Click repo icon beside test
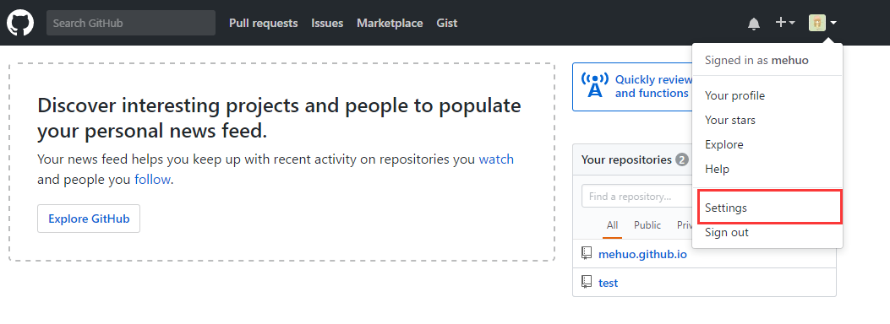Viewport: 890px width, 324px height. click(x=587, y=282)
